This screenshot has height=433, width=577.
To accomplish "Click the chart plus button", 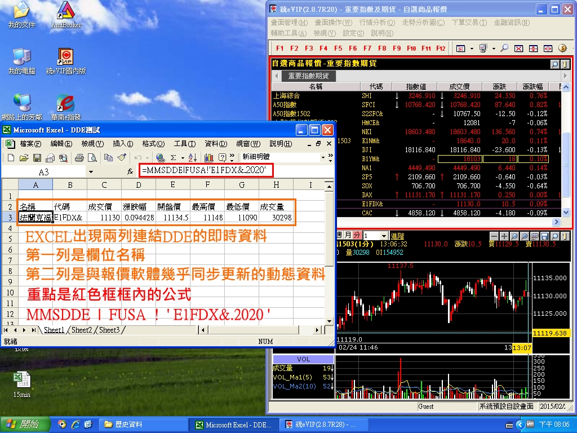I will click(504, 236).
